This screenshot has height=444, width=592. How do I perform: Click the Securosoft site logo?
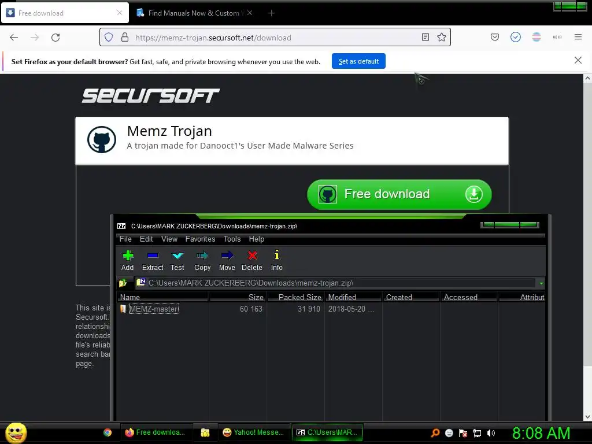[151, 95]
